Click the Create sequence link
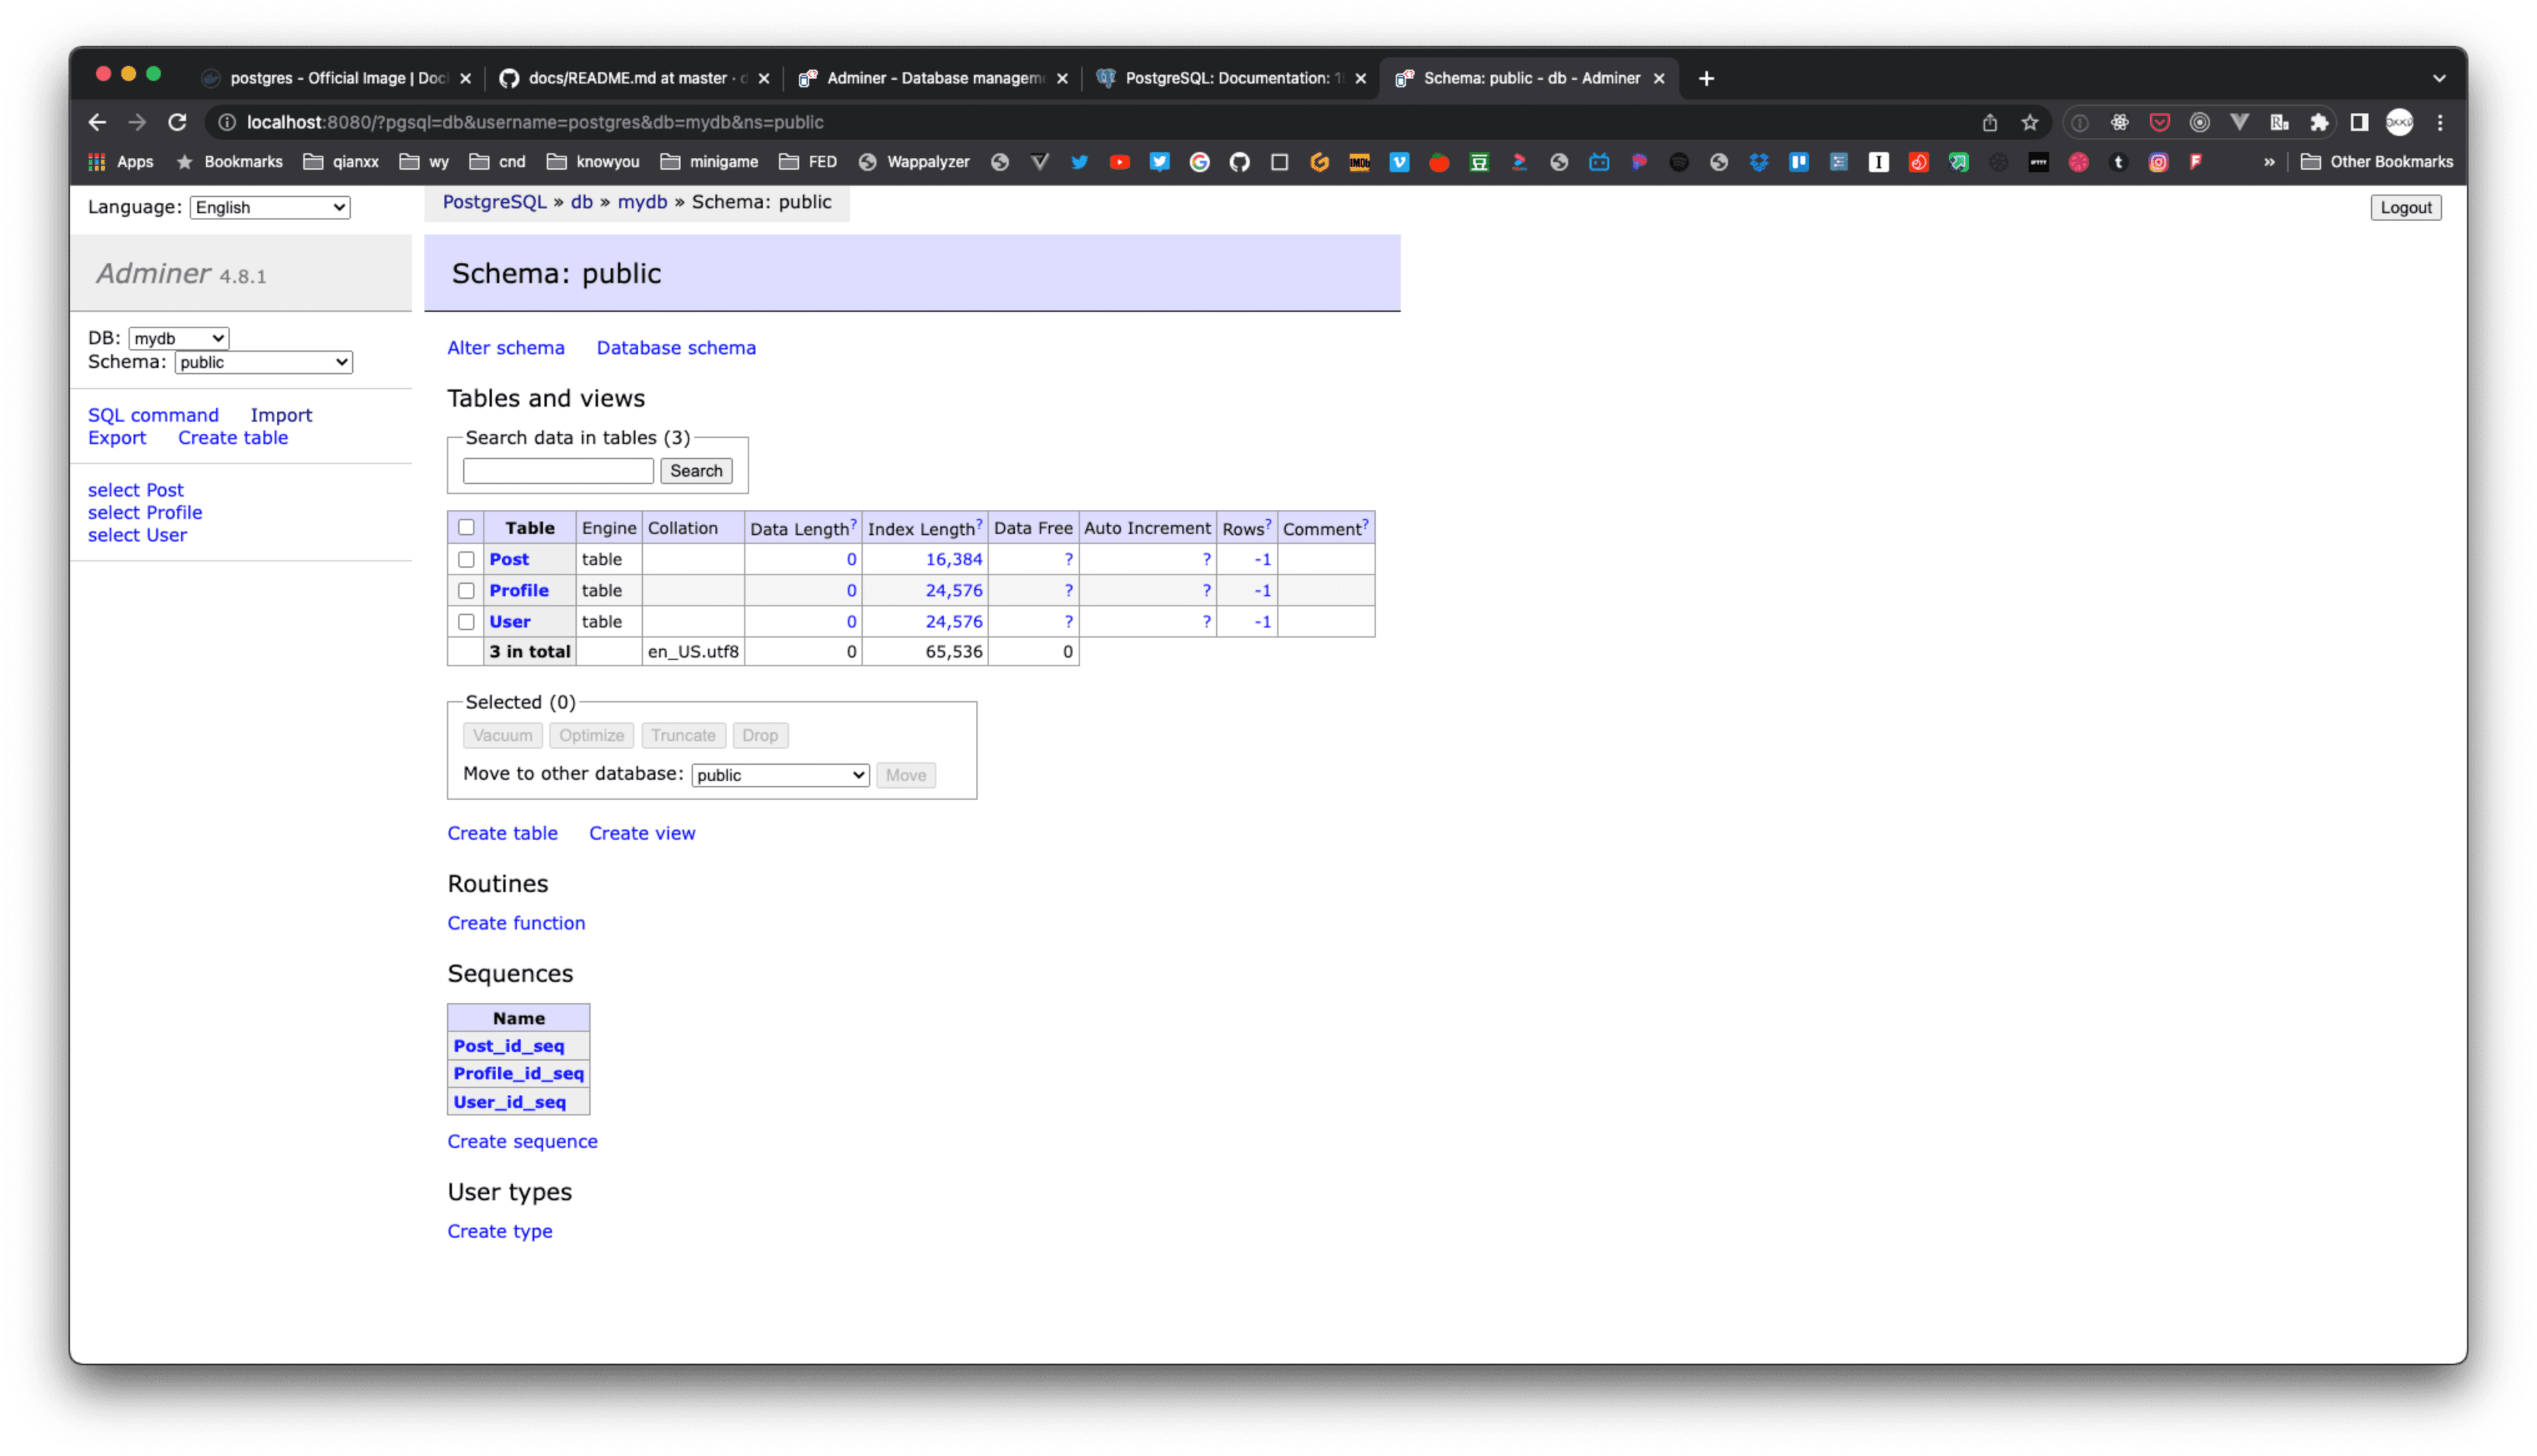This screenshot has height=1456, width=2537. coord(523,1141)
